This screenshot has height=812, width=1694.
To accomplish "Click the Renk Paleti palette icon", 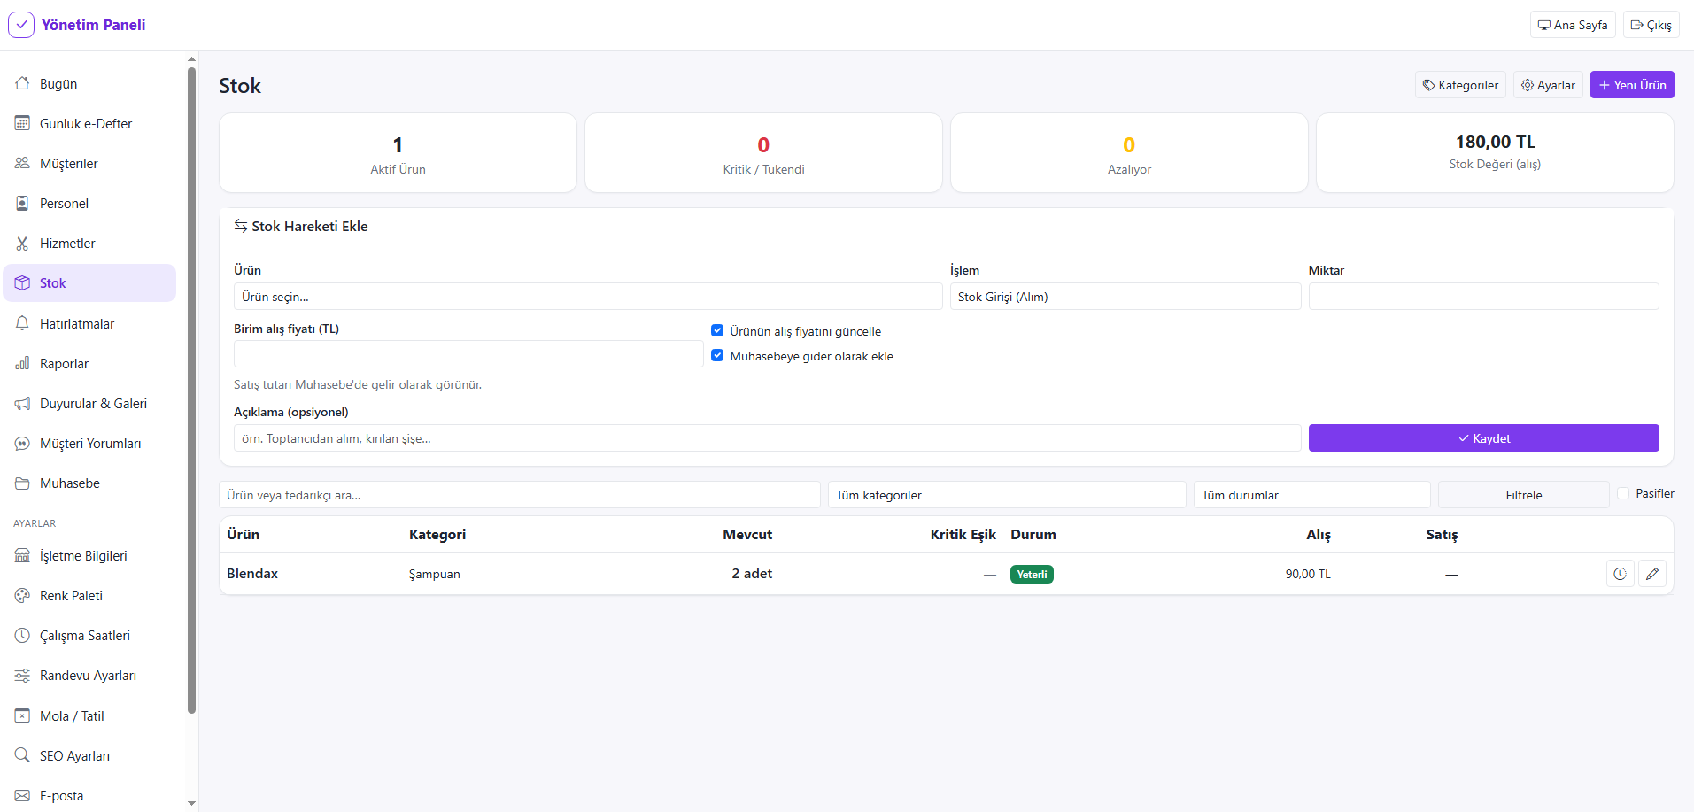I will tap(22, 595).
